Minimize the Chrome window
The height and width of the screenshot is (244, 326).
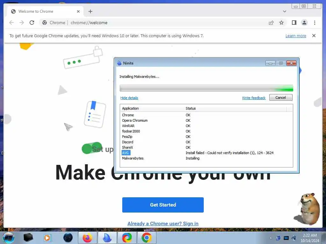coord(296,6)
